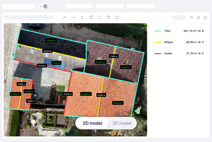Click the 10.501 m gutter length label
Screen dimensions: 212x142
click(67, 94)
